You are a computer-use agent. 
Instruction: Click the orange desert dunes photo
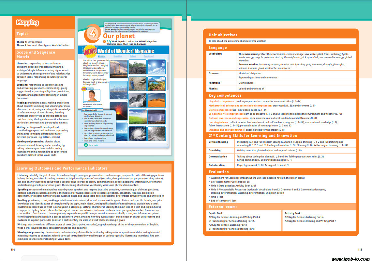[156, 100]
